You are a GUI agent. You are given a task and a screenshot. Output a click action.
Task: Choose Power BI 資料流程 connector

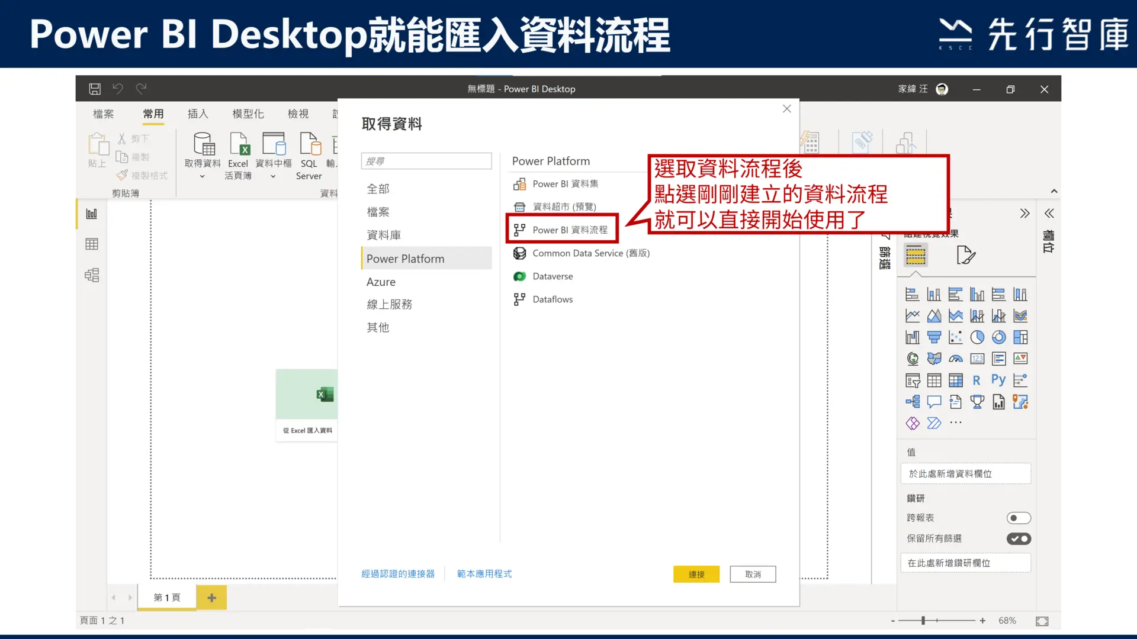[562, 230]
